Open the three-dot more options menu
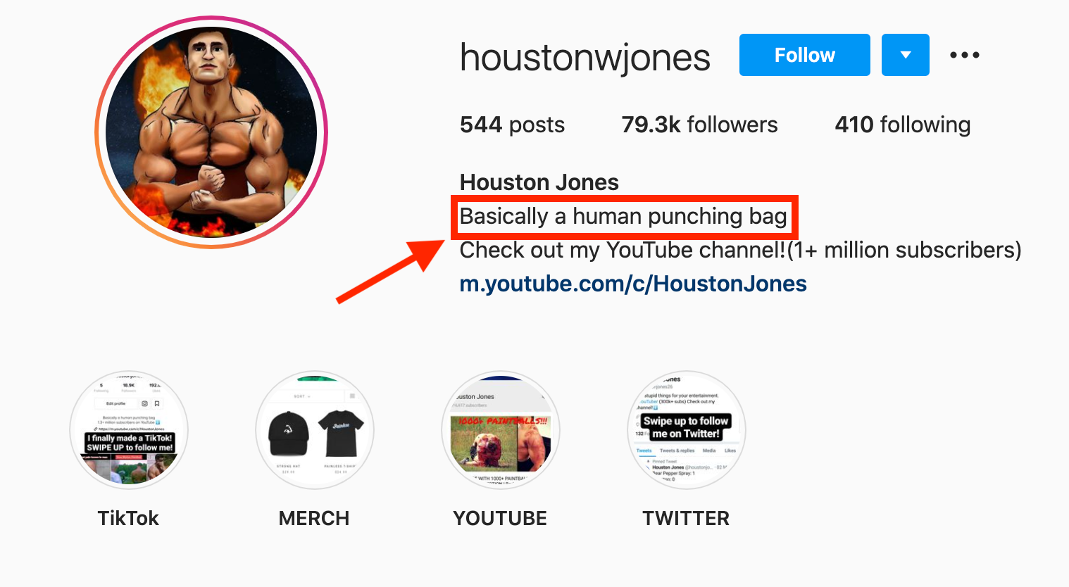The height and width of the screenshot is (587, 1069). pos(964,55)
